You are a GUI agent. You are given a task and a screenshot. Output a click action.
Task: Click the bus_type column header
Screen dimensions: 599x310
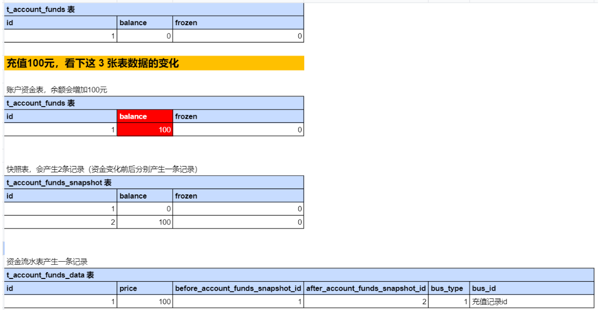point(448,288)
